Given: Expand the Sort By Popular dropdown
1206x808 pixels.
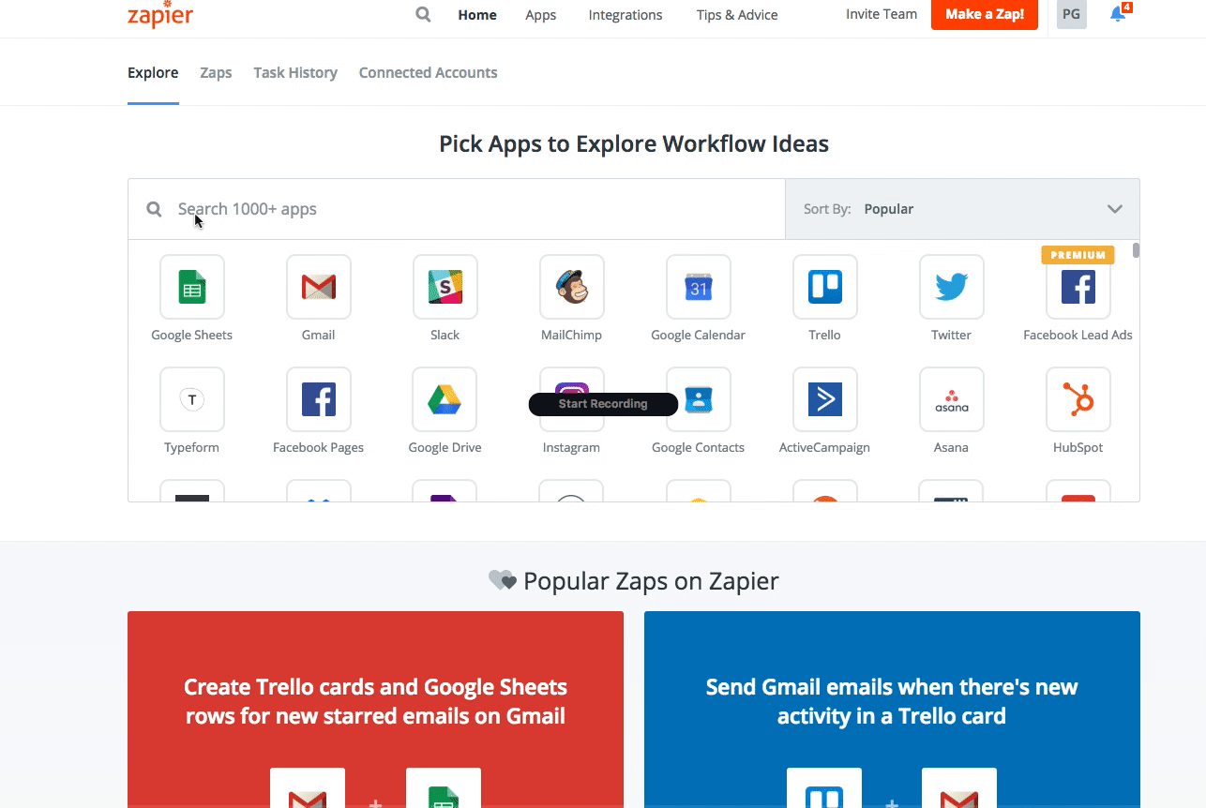Looking at the screenshot, I should pos(962,209).
